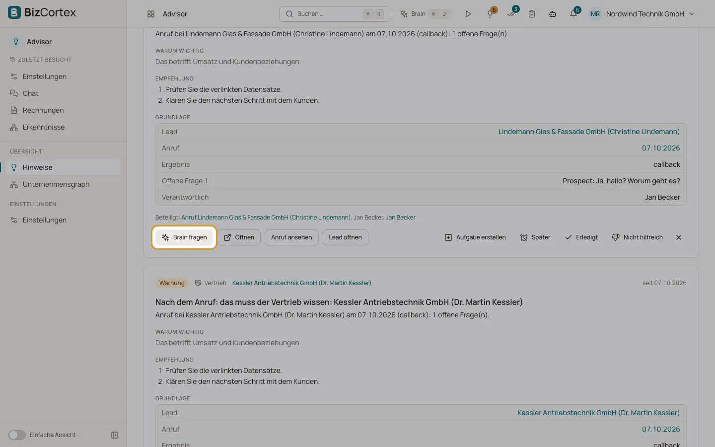Click the BizCortex logo icon
715x447 pixels.
coord(14,12)
